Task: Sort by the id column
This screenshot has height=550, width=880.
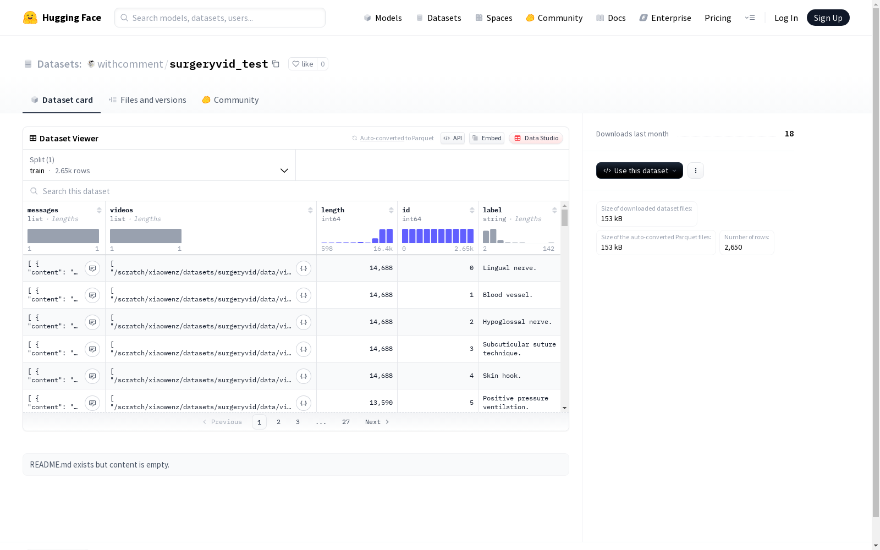Action: tap(472, 210)
